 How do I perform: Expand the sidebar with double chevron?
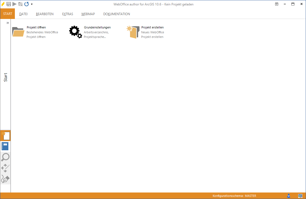pos(8,23)
